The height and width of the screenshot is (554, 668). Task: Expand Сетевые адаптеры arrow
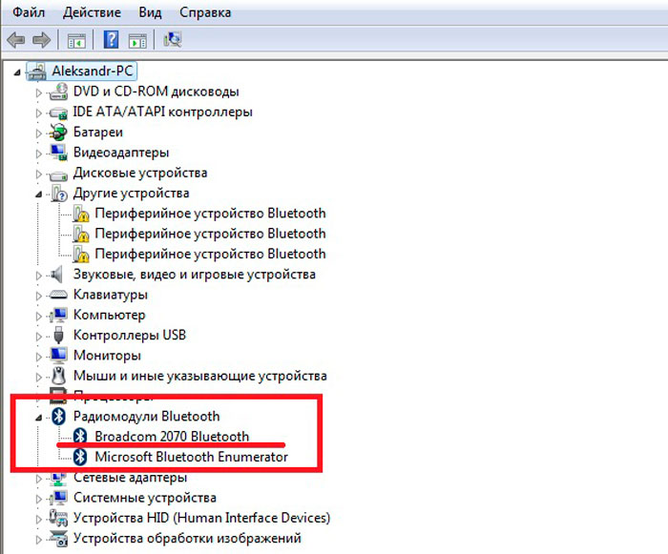[39, 479]
